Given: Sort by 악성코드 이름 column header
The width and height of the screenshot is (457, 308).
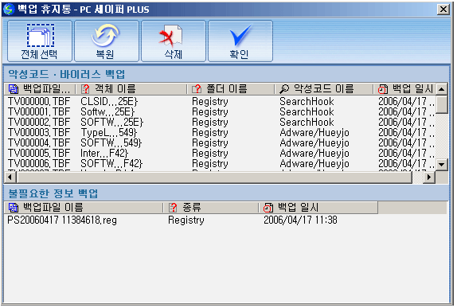Looking at the screenshot, I should click(x=323, y=89).
